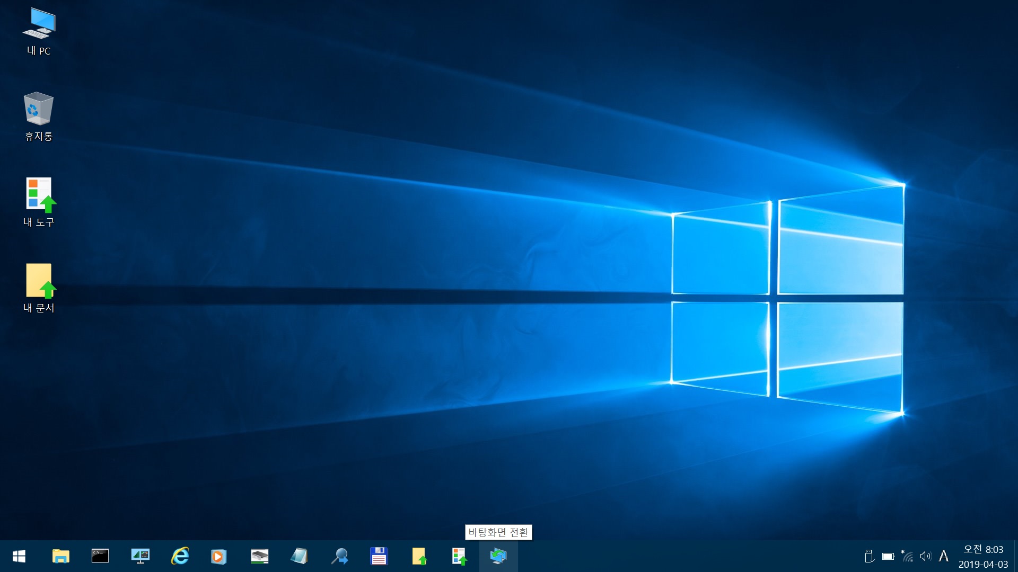Click the Show Desktop strip at taskbar end
This screenshot has width=1018, height=572.
[x=1015, y=556]
